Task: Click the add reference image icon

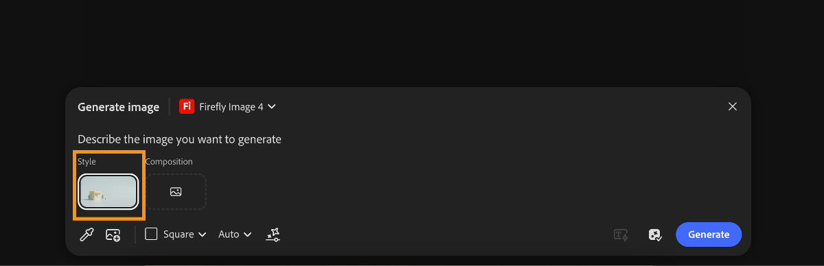Action: [x=113, y=234]
